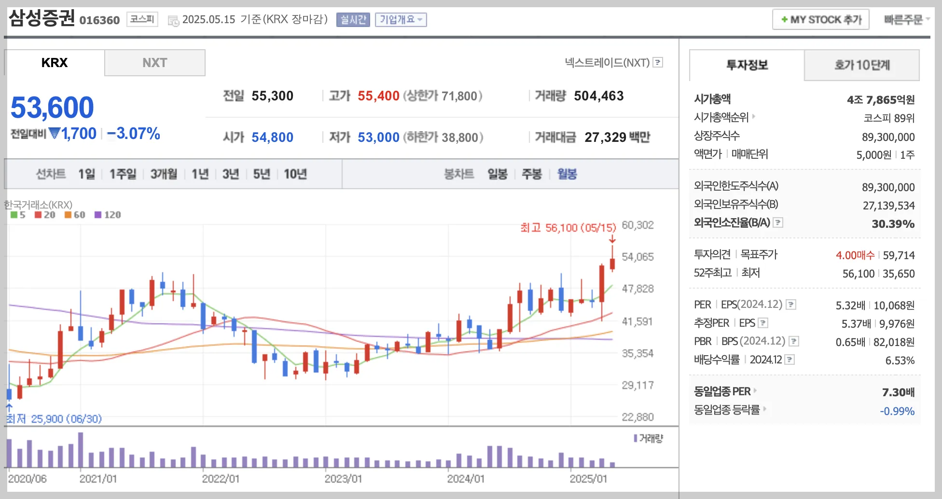Click the 외국인소진율 value 30.39%

click(893, 223)
